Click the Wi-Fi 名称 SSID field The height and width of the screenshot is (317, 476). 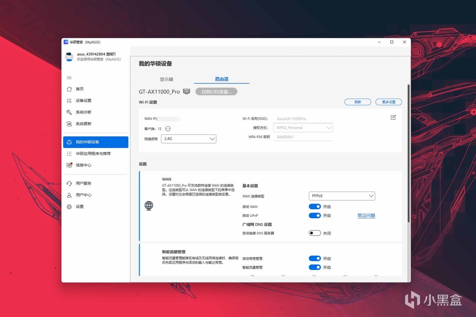(x=303, y=119)
